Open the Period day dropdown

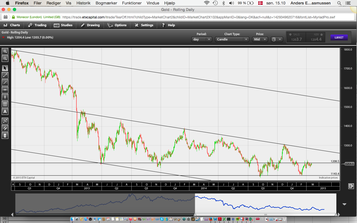tap(202, 39)
